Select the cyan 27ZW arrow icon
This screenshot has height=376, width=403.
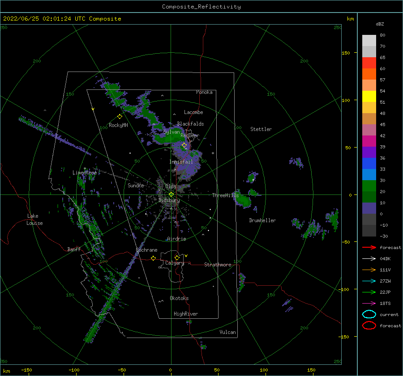click(369, 281)
